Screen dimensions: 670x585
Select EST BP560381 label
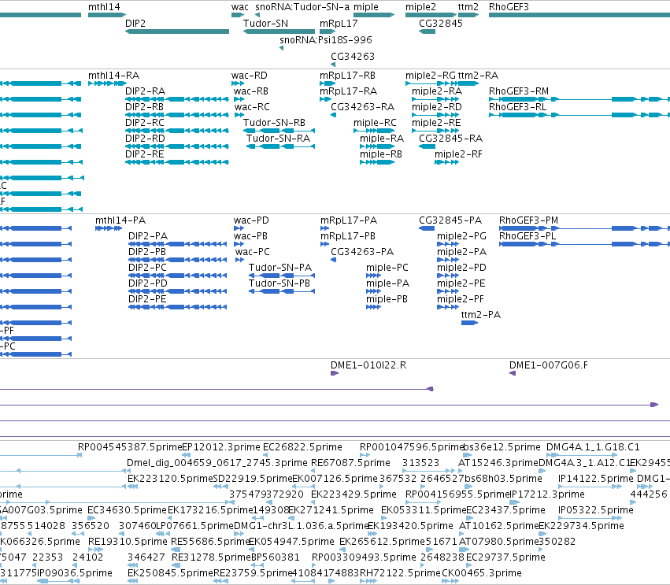[276, 557]
